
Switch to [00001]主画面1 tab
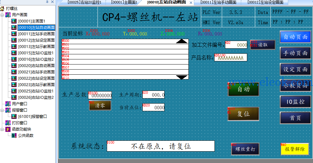(x=124, y=3)
